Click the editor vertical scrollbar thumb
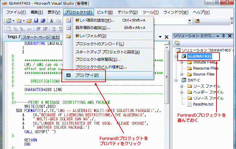The height and width of the screenshot is (149, 236). pos(167,77)
